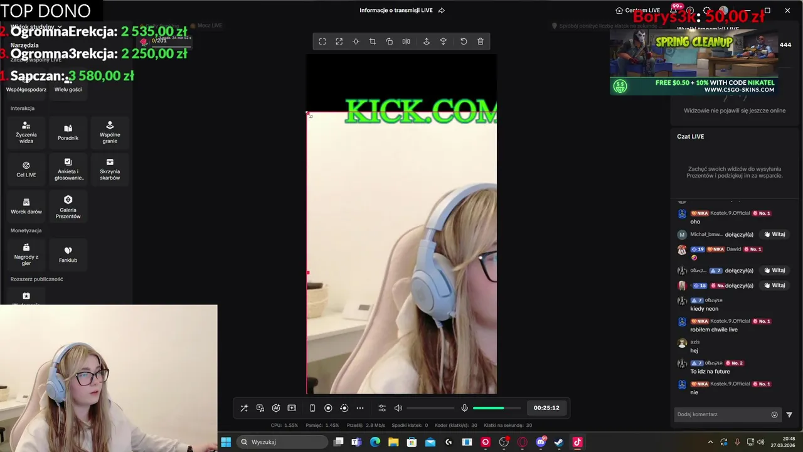Click the circular replay capture icon
Image resolution: width=803 pixels, height=452 pixels.
click(344, 408)
